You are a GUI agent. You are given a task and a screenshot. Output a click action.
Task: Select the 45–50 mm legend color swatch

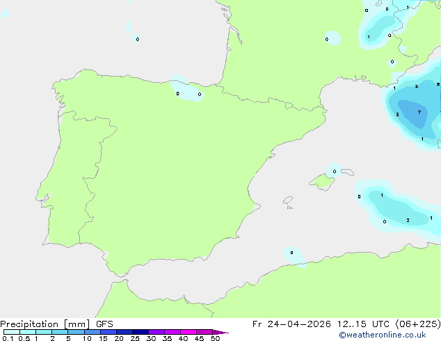[205, 332]
